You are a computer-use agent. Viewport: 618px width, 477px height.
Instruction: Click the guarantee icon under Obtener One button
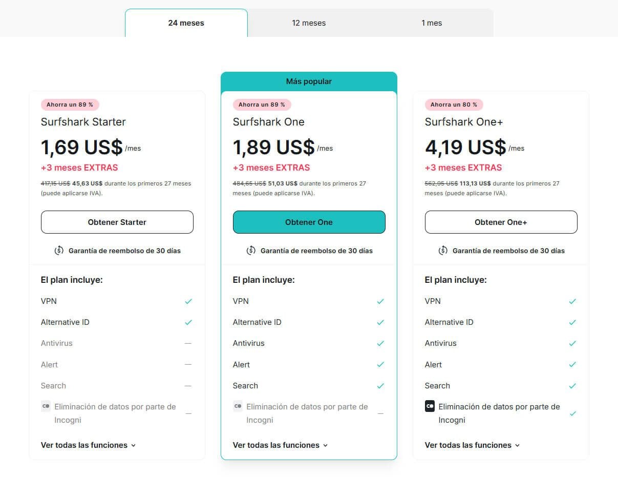pos(250,251)
